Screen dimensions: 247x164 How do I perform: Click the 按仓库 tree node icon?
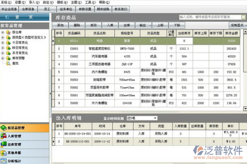click(x=8, y=32)
